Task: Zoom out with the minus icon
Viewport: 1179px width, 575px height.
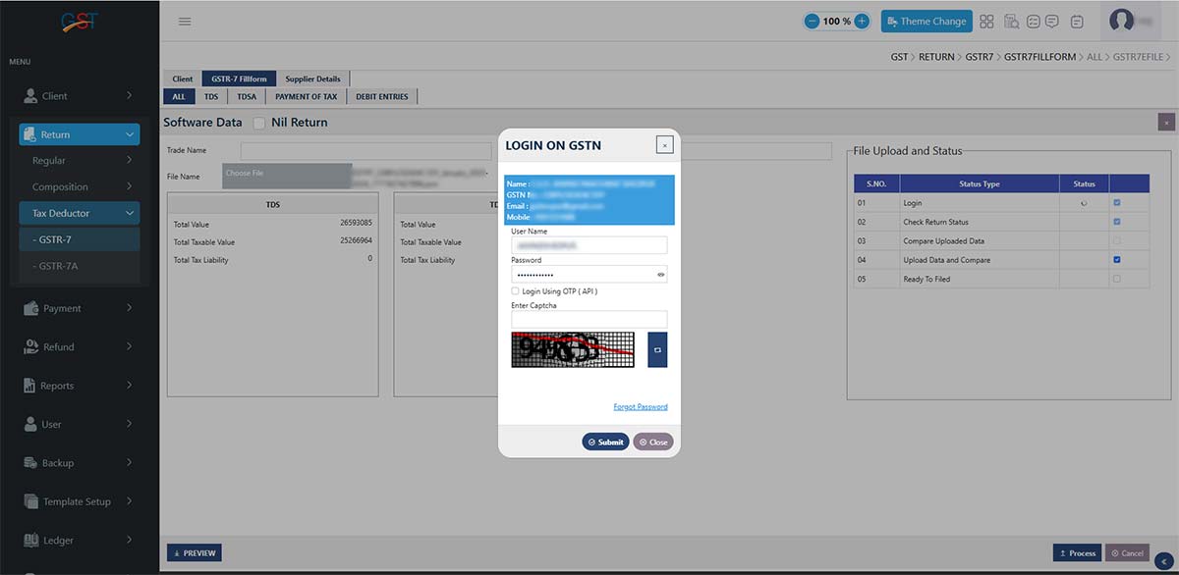Action: [x=813, y=21]
